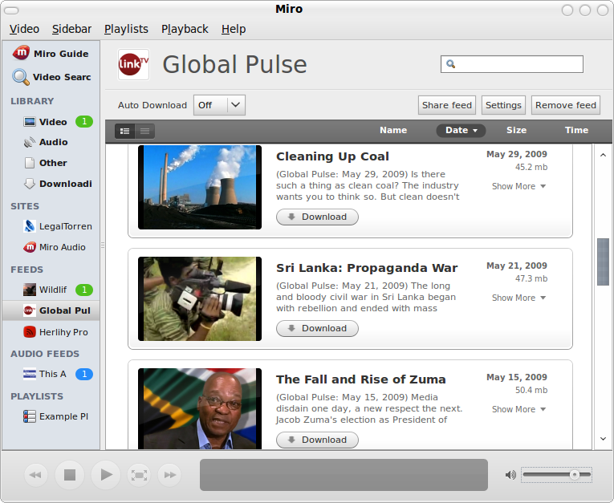Click the speaker volume icon
Viewport: 614px width, 503px height.
[510, 475]
